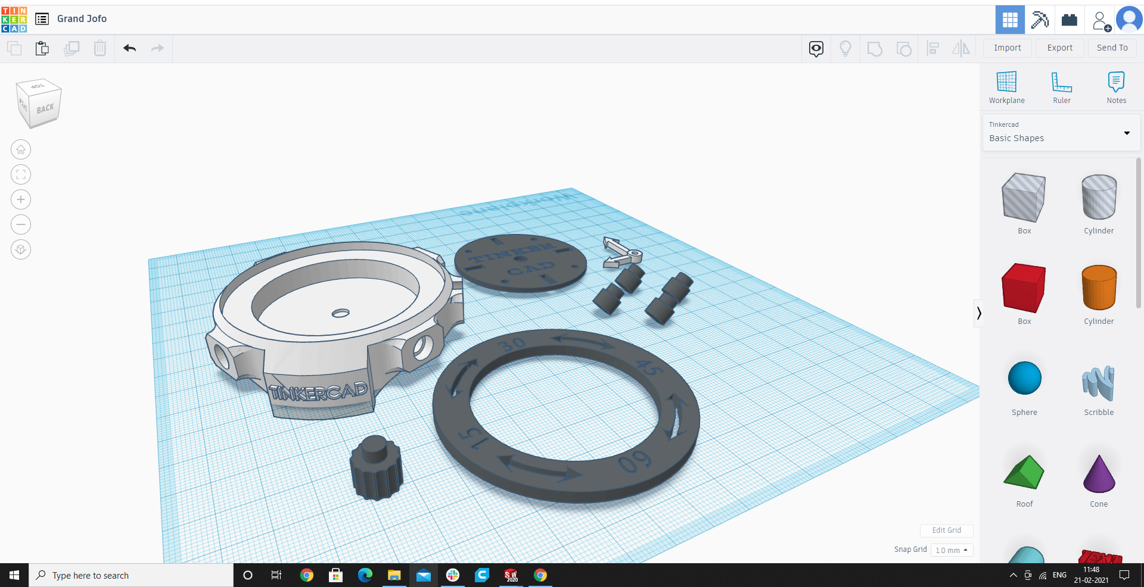1144x587 pixels.
Task: Click the Edit Grid button
Action: (x=946, y=530)
